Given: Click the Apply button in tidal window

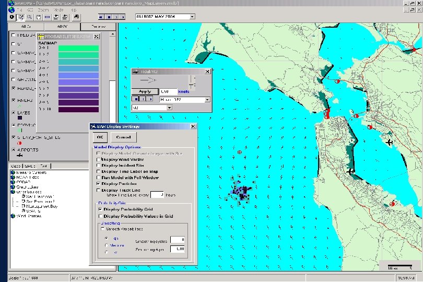Looking at the screenshot, I should point(145,91).
